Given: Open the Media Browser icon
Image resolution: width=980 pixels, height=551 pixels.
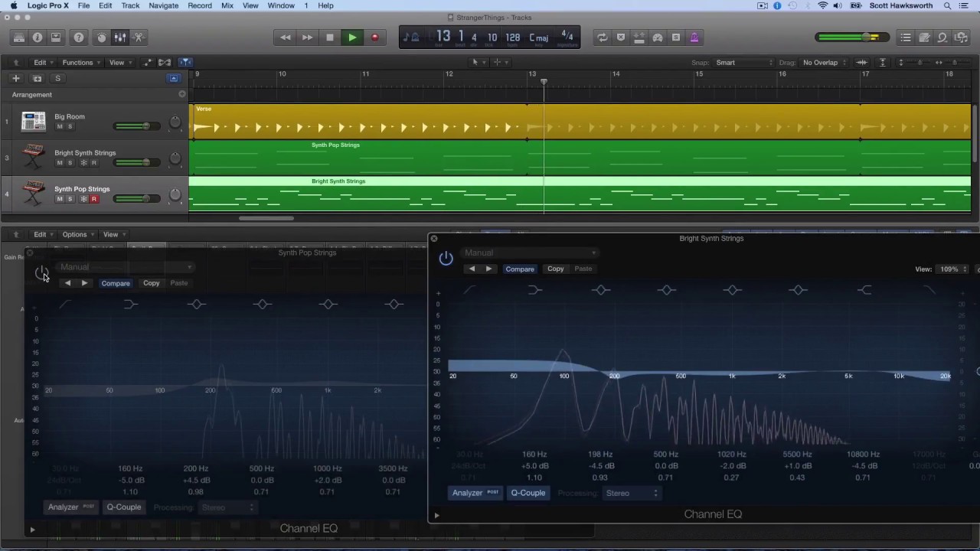Looking at the screenshot, I should (x=961, y=37).
